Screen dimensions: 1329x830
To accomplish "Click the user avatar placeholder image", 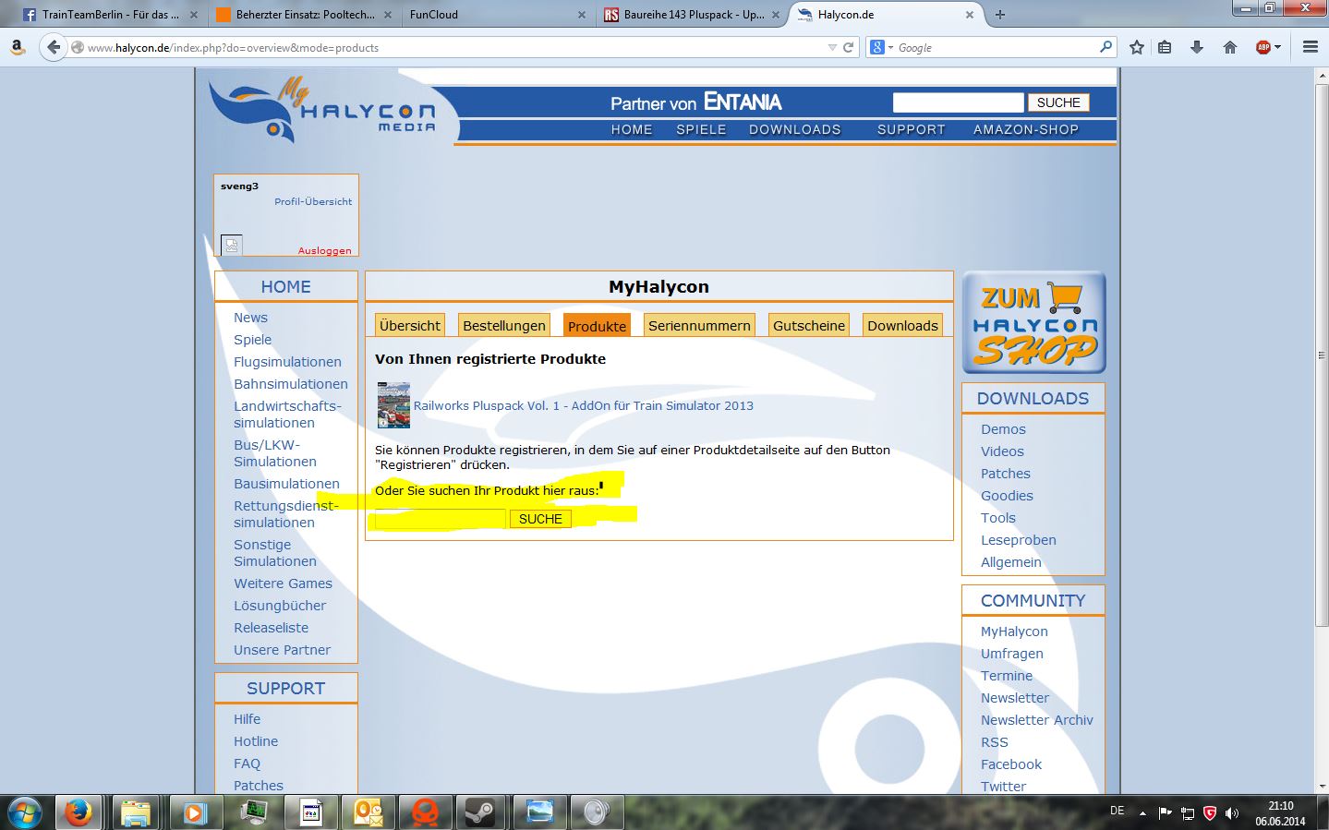I will pyautogui.click(x=232, y=245).
